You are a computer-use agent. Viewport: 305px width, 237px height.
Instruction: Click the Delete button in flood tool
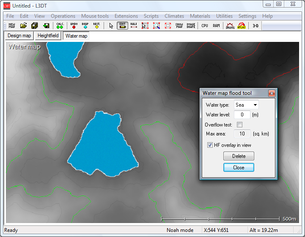click(x=239, y=156)
